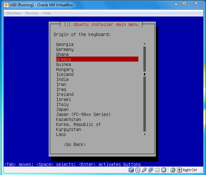
Task: Open the Machine menu
Action: (x=13, y=13)
